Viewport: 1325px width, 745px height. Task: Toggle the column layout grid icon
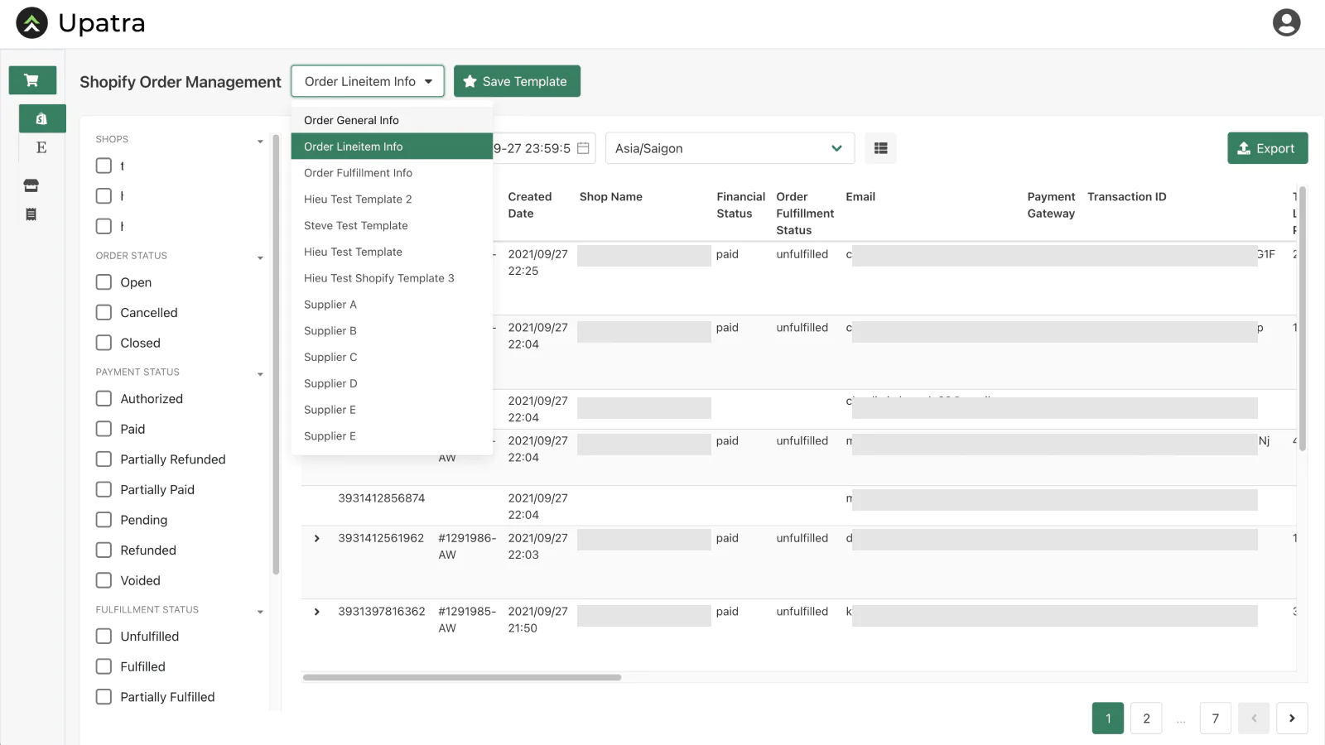coord(880,148)
